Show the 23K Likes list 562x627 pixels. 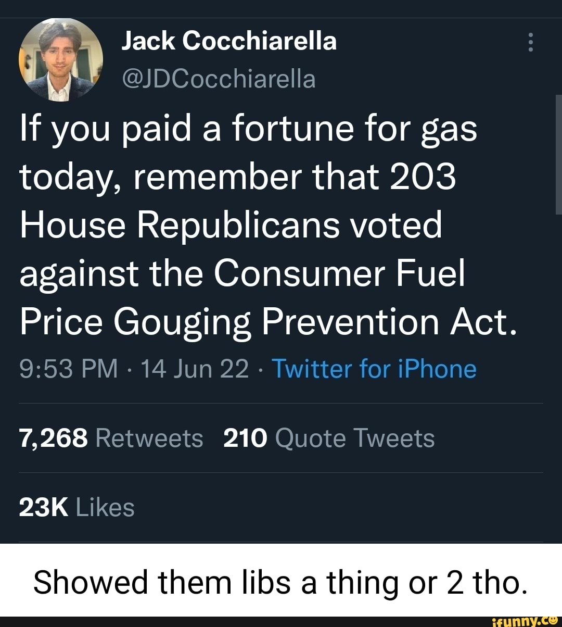point(77,507)
